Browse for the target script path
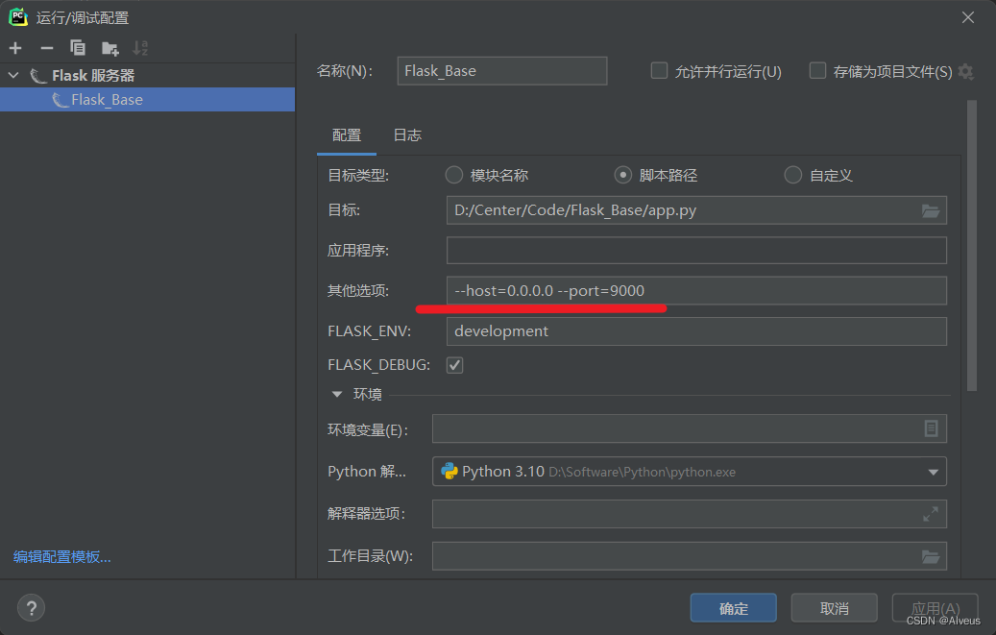 931,211
